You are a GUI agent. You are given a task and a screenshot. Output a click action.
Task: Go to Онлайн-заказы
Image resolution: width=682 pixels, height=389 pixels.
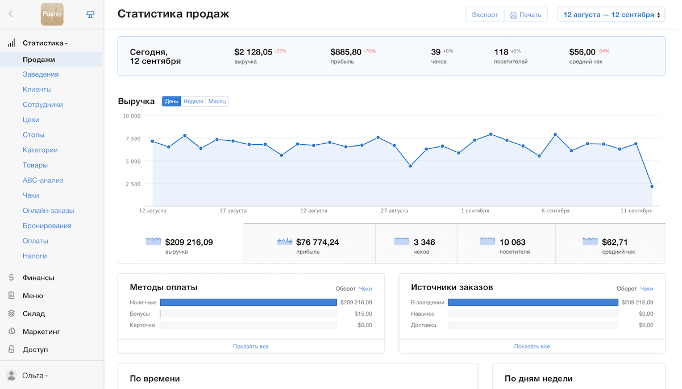[x=48, y=211]
